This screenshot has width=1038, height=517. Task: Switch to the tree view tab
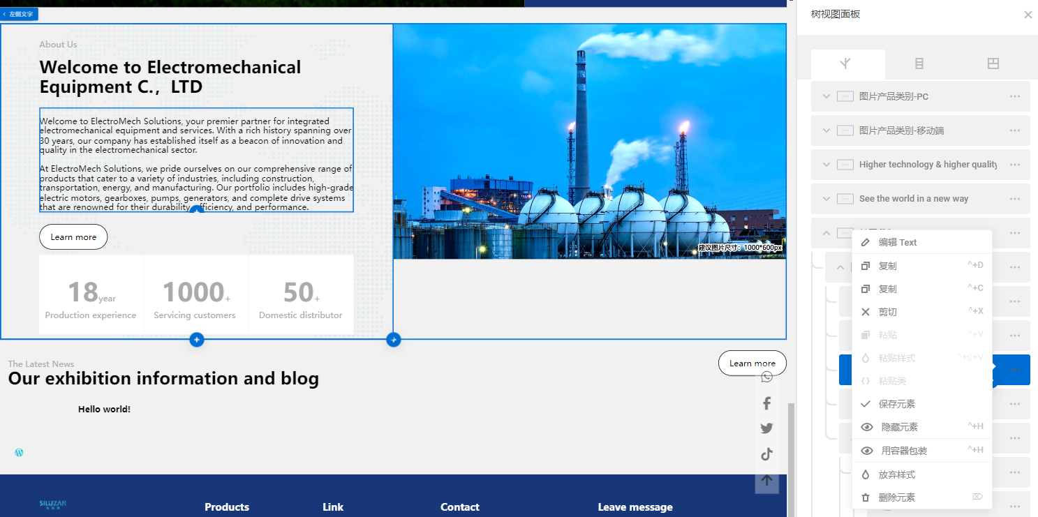(x=847, y=64)
